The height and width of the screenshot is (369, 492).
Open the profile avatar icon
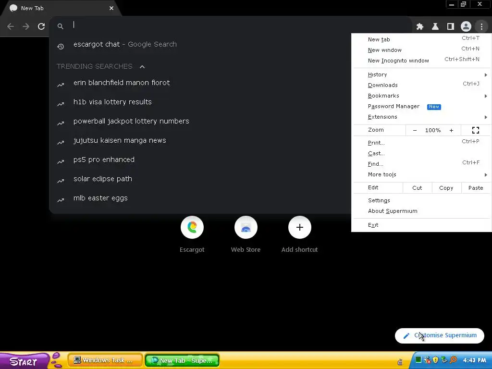pyautogui.click(x=466, y=26)
